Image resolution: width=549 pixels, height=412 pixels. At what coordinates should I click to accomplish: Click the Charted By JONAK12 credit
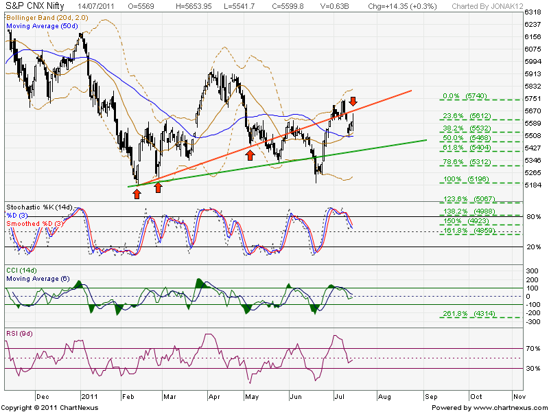pos(488,6)
